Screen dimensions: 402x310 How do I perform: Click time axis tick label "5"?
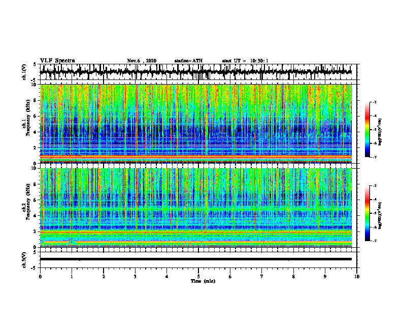198,277
